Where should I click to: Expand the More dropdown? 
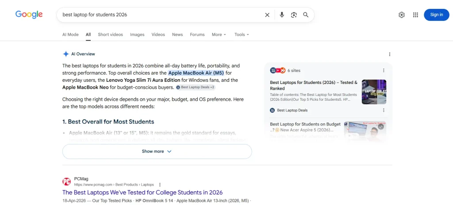219,34
